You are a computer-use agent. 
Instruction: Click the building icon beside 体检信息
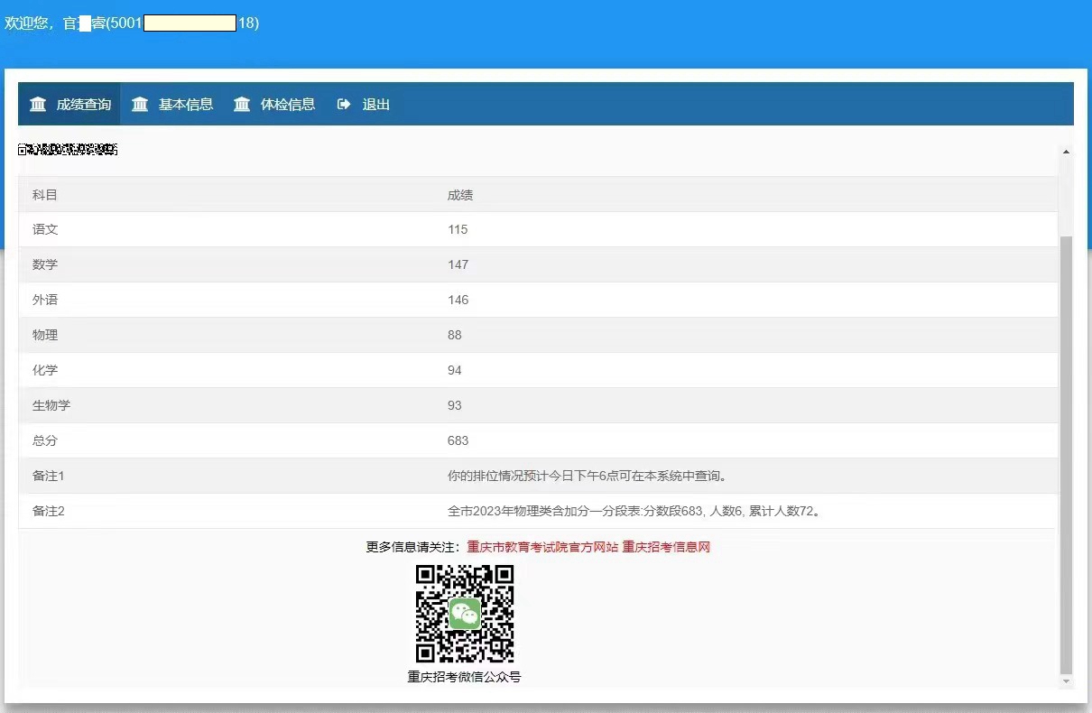coord(242,105)
